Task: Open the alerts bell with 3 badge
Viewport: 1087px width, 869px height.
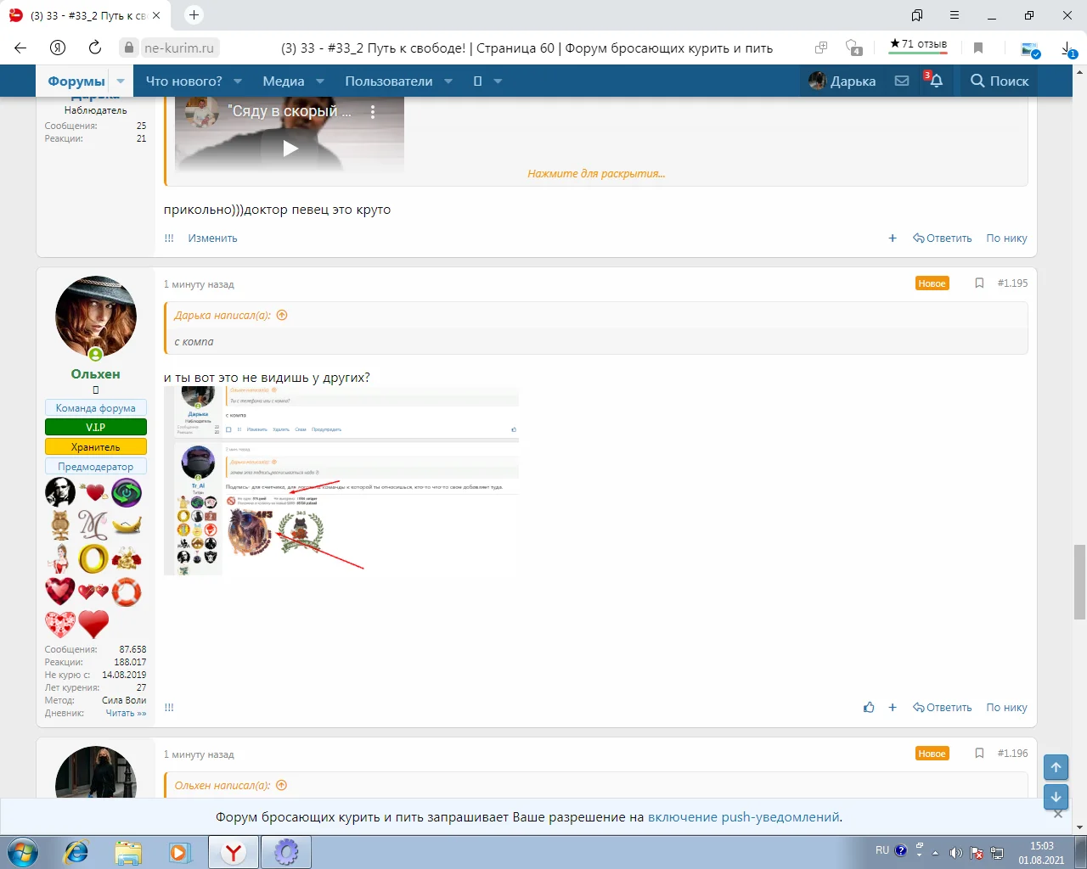Action: coord(935,81)
